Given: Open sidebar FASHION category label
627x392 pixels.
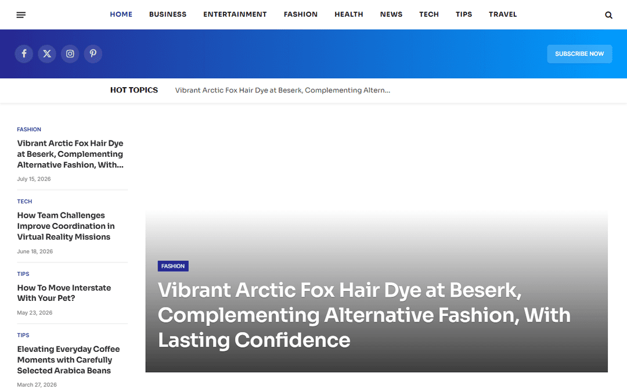Looking at the screenshot, I should tap(29, 130).
